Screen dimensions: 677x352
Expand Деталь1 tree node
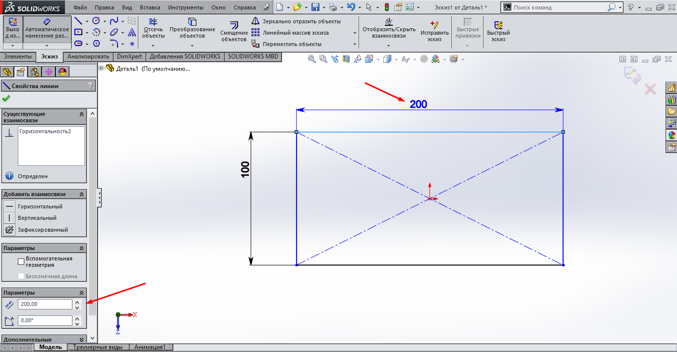click(x=102, y=68)
